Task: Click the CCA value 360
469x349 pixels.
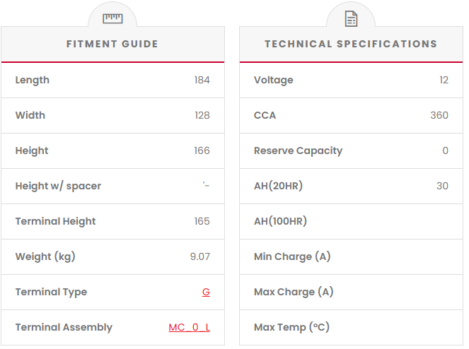Action: coord(439,115)
